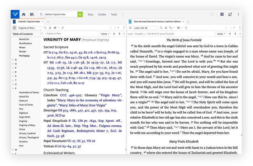Add new tab beside NRSV panel
This screenshot has width=253, height=166.
pos(188,22)
